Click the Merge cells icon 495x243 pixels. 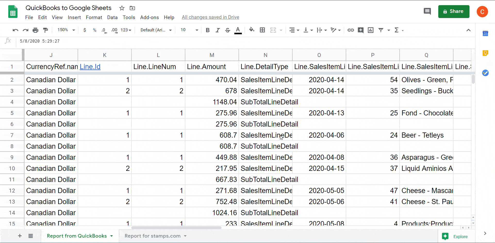[x=273, y=30]
